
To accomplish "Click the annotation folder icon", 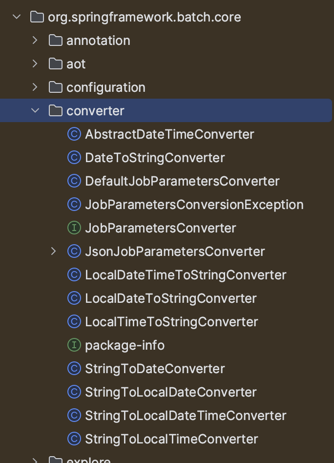I will (x=56, y=40).
